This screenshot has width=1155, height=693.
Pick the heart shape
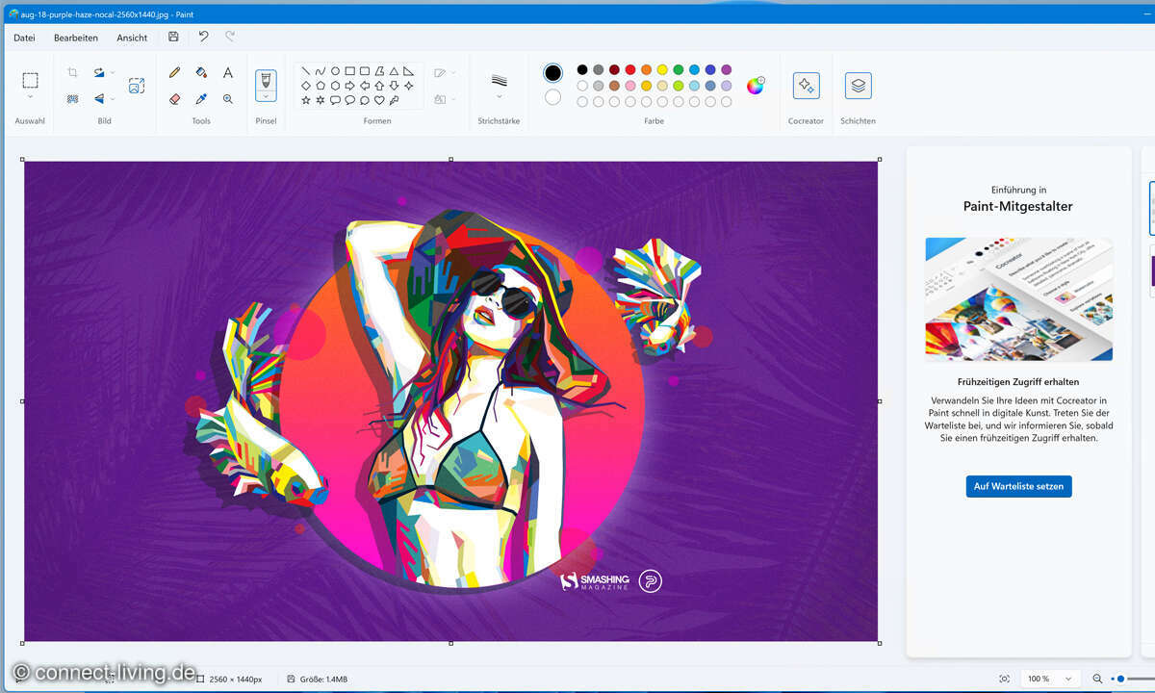[x=379, y=99]
